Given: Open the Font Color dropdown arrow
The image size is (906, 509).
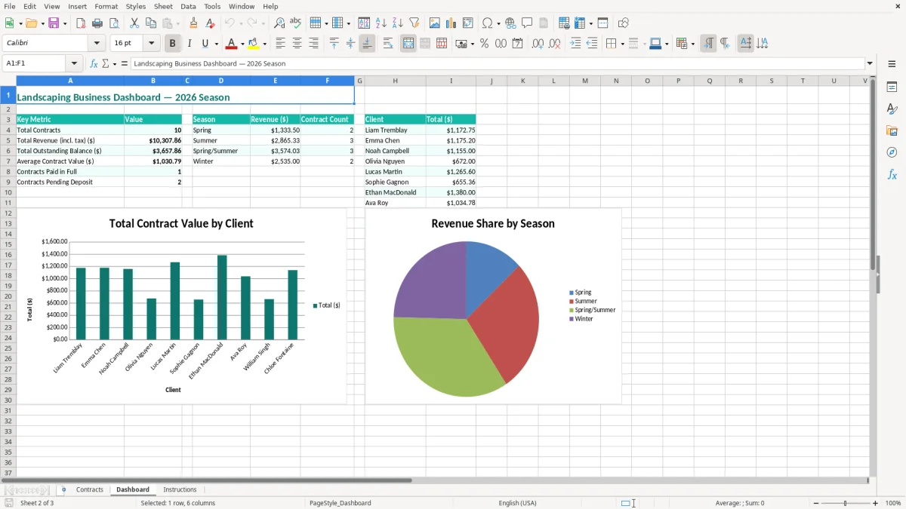Looking at the screenshot, I should [x=242, y=44].
